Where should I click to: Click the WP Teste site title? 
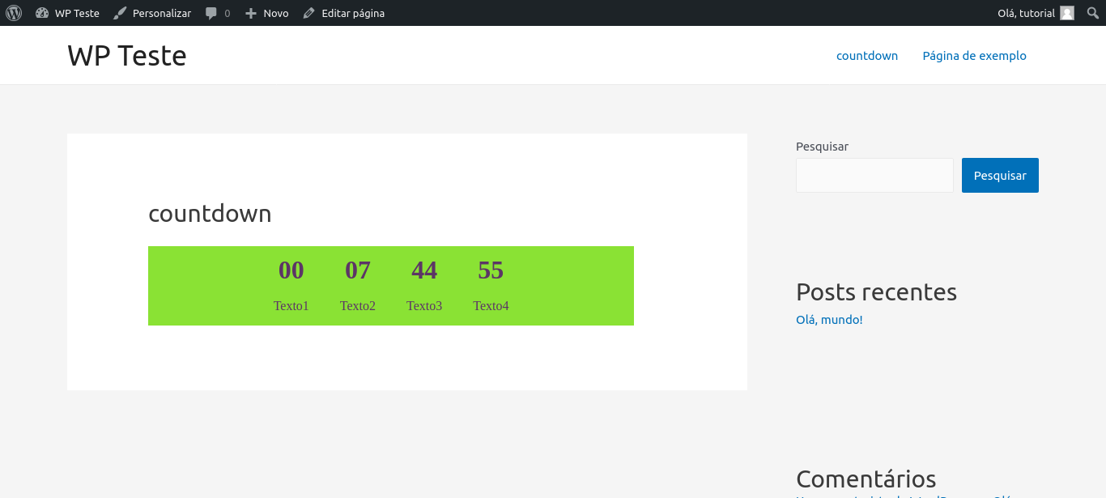point(126,55)
